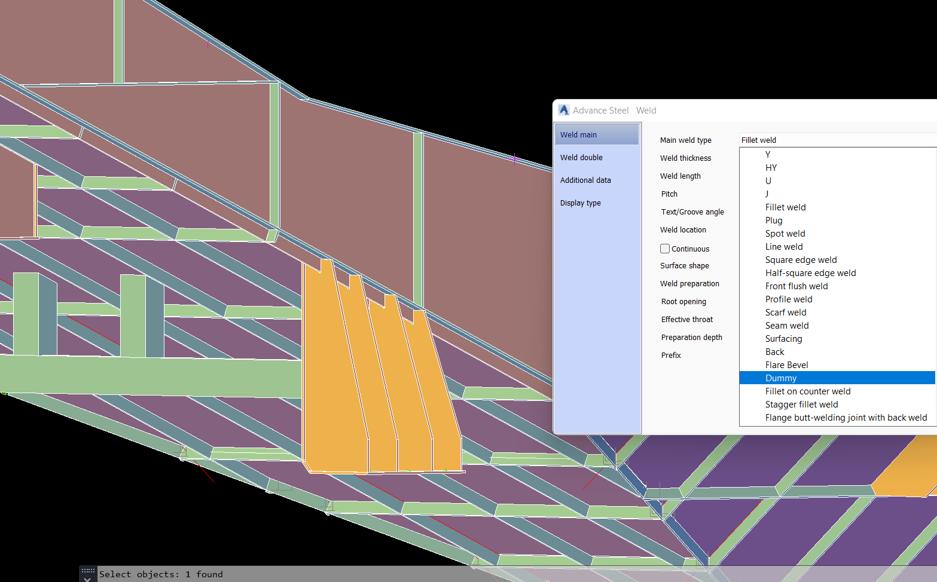The height and width of the screenshot is (582, 937).
Task: Choose Stagger fillet weld
Action: (801, 404)
